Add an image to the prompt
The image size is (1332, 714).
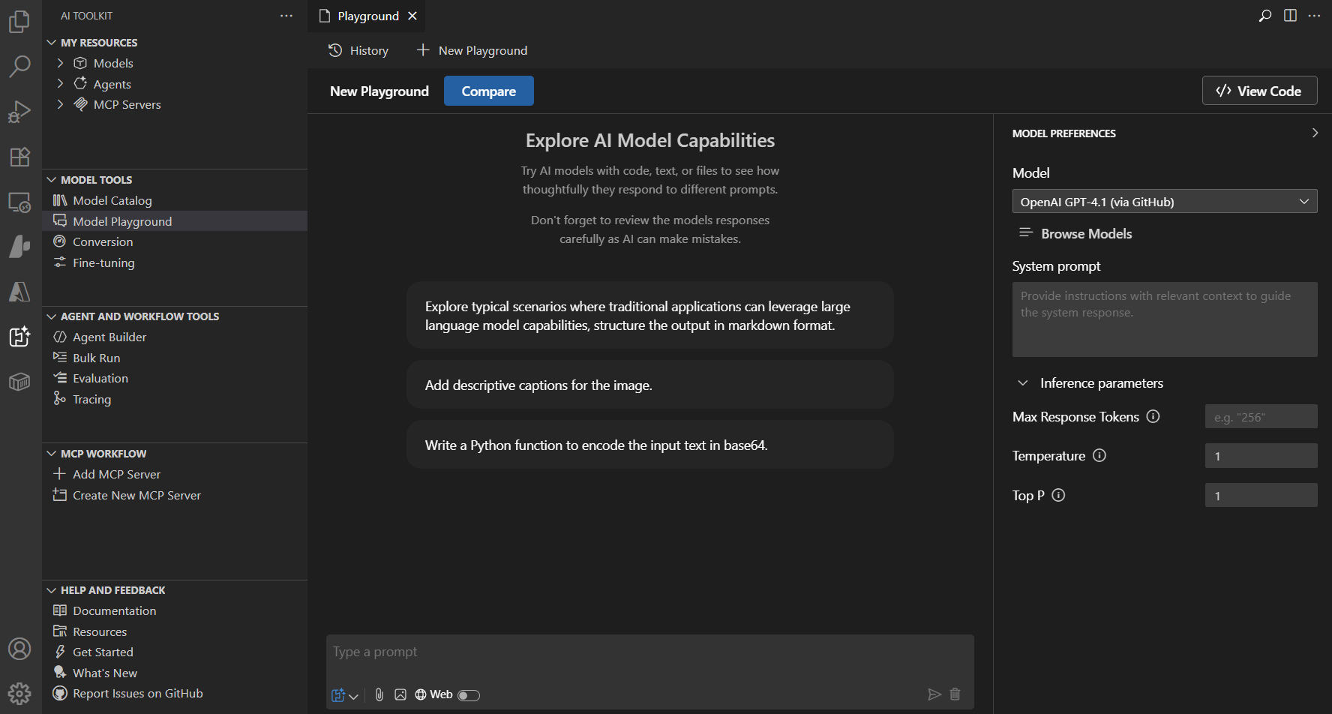click(x=401, y=694)
